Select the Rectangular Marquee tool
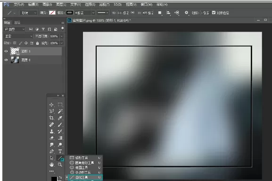 pos(60,105)
